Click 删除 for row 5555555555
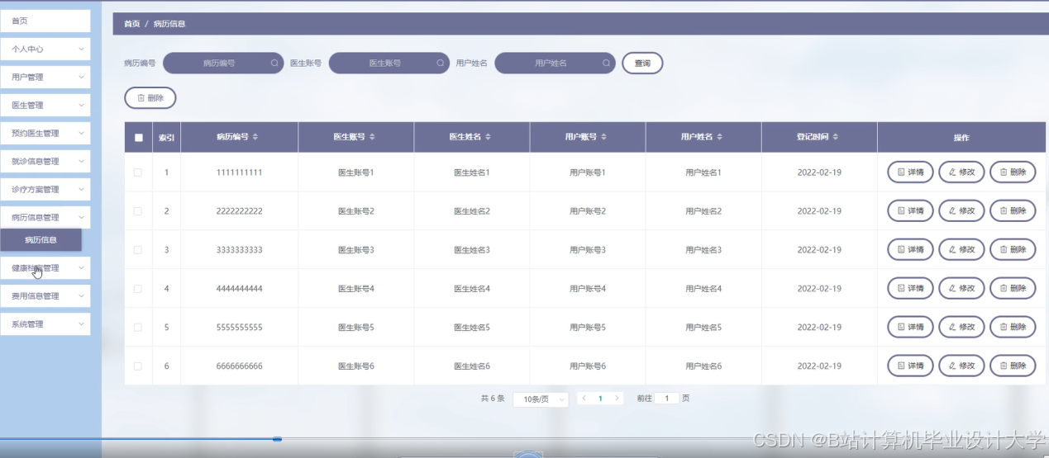 1013,328
